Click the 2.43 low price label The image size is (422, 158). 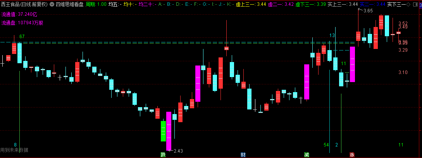[178, 151]
